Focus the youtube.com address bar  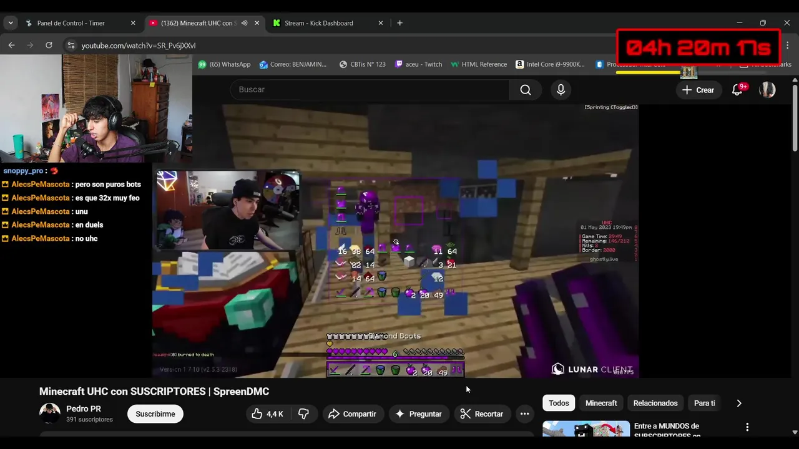(337, 46)
